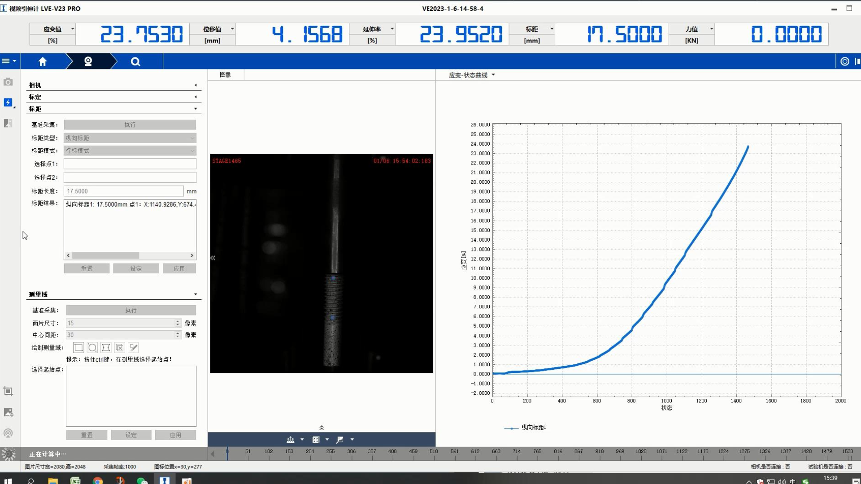Click the spinning gear status icon
861x484 pixels.
9,454
